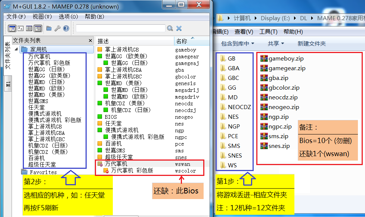Close the 文件夹列表 panel

pos(90,41)
